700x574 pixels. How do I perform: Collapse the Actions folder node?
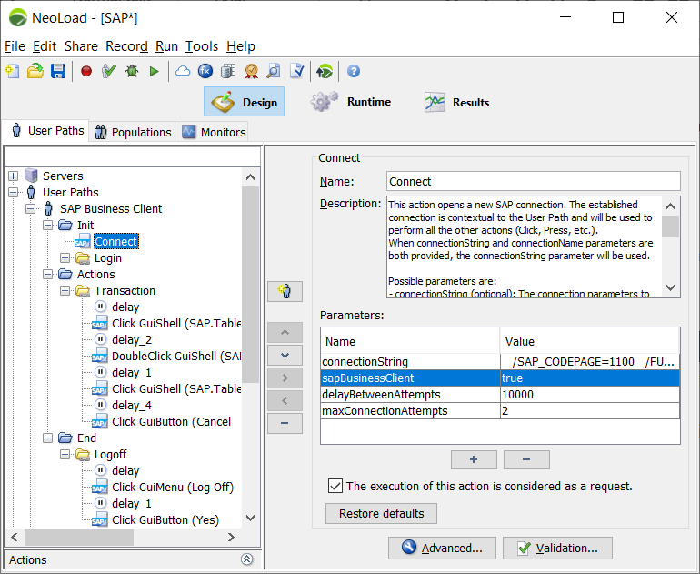pos(48,275)
